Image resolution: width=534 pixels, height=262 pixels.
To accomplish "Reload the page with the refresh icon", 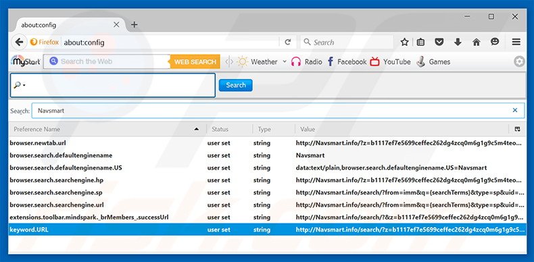I will click(288, 42).
